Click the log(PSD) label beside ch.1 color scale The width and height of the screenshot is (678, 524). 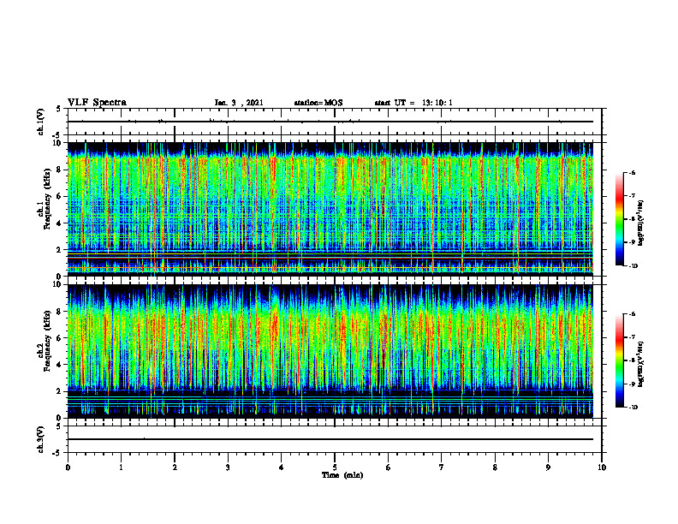[x=641, y=223]
